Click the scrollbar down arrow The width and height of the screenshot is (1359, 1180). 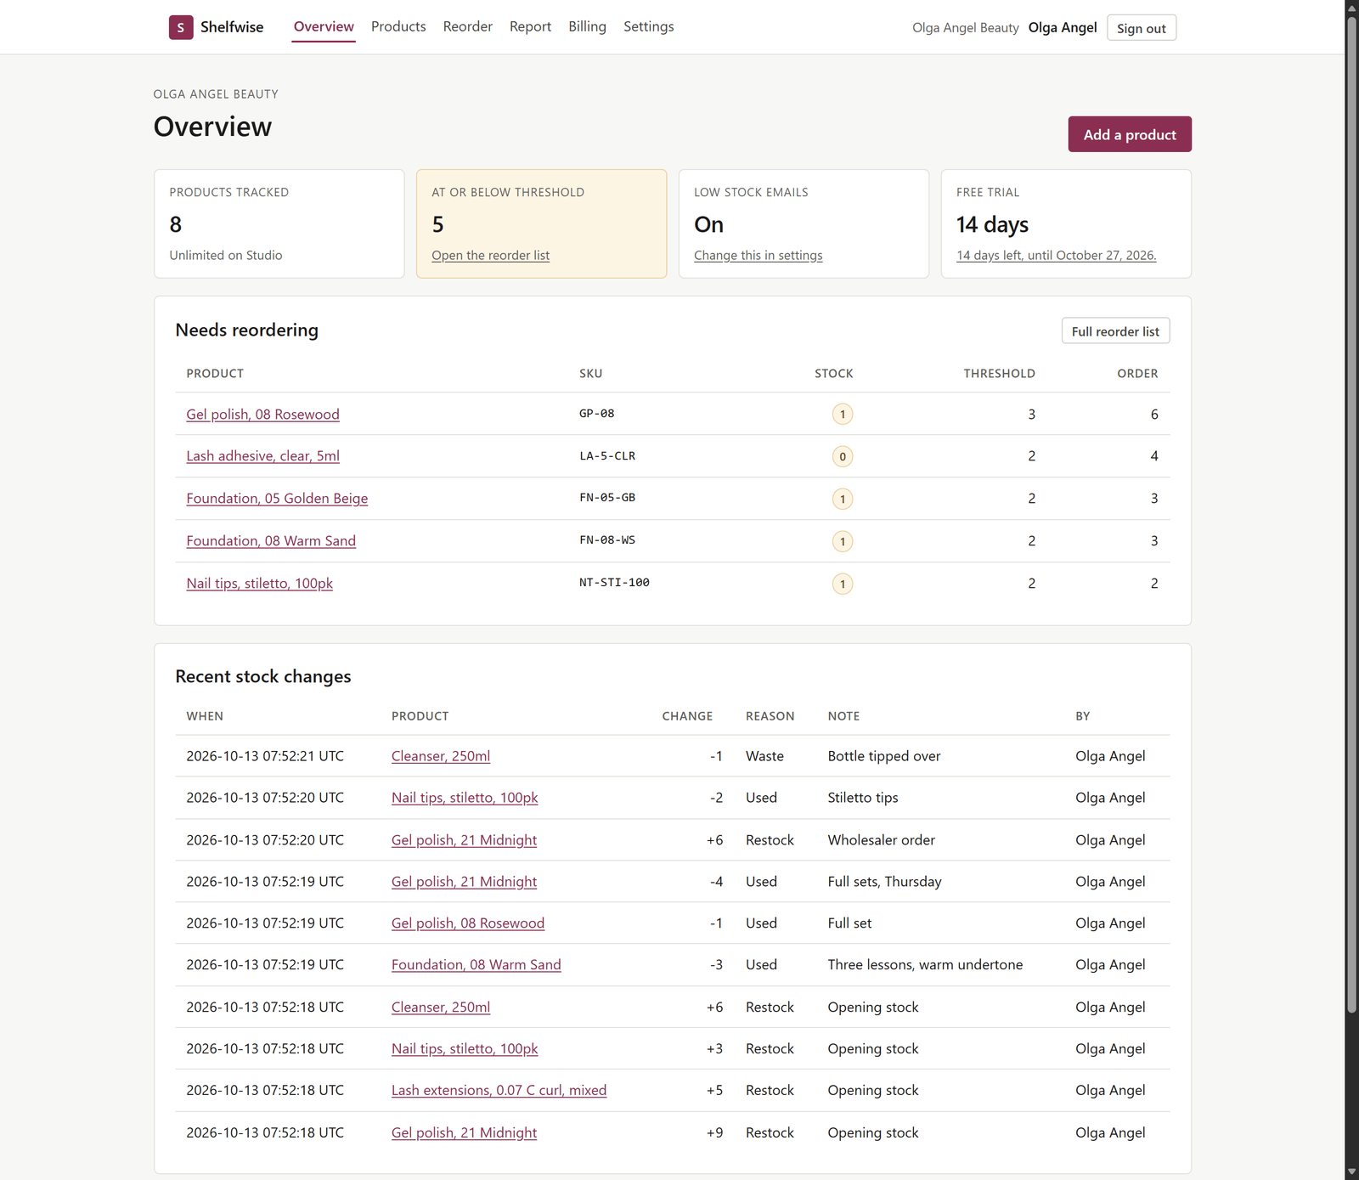tap(1351, 1172)
